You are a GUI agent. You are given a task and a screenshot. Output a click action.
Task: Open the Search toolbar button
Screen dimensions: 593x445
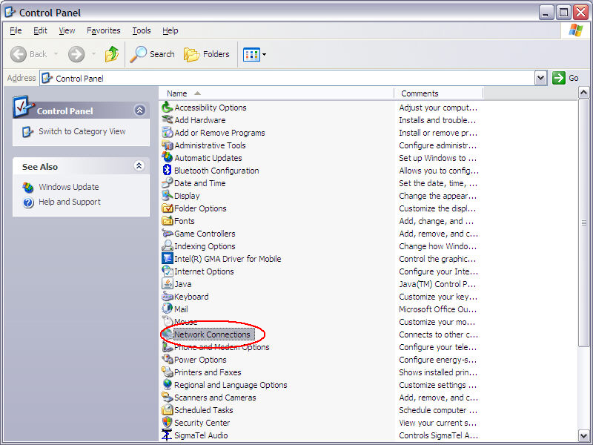click(153, 54)
